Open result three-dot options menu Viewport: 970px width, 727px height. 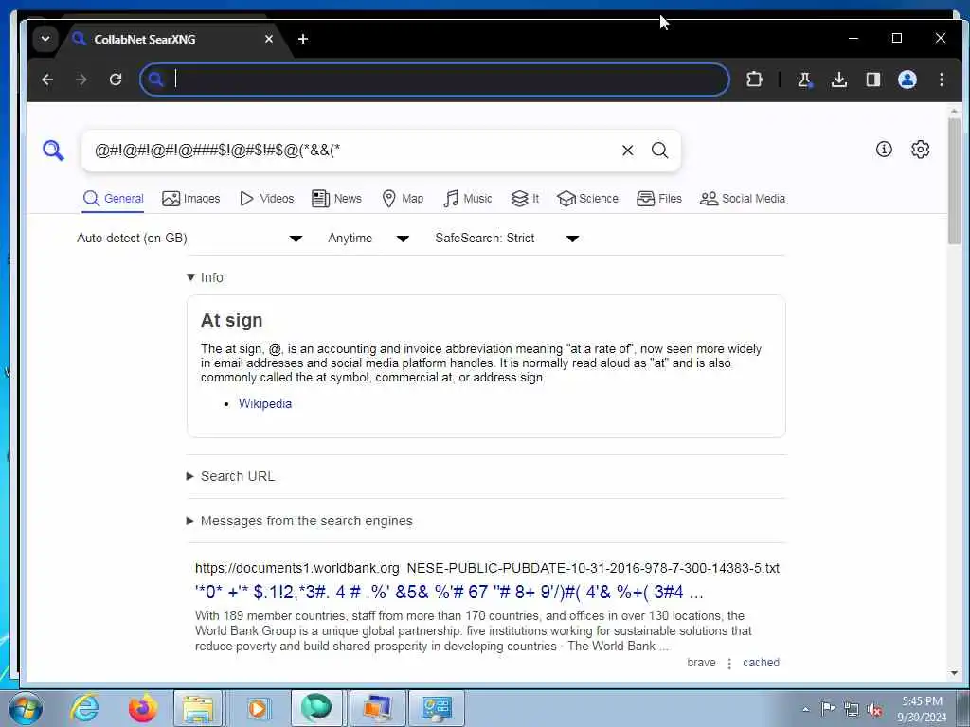(729, 663)
